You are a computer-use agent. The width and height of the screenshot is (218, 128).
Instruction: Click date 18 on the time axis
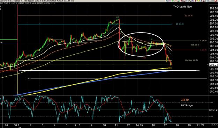click(177, 125)
